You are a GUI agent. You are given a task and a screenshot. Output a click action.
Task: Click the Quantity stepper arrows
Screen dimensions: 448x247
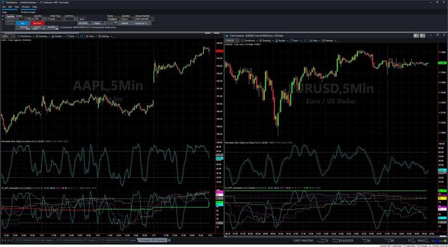(44, 19)
